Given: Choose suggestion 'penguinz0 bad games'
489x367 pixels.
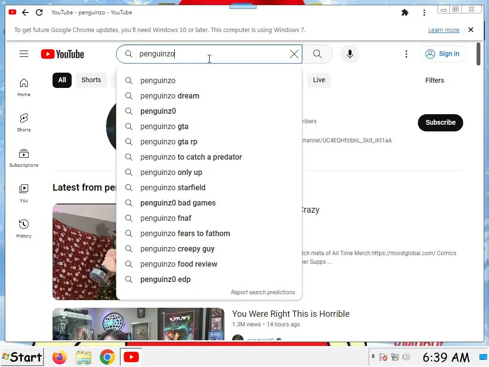Looking at the screenshot, I should click(209, 203).
